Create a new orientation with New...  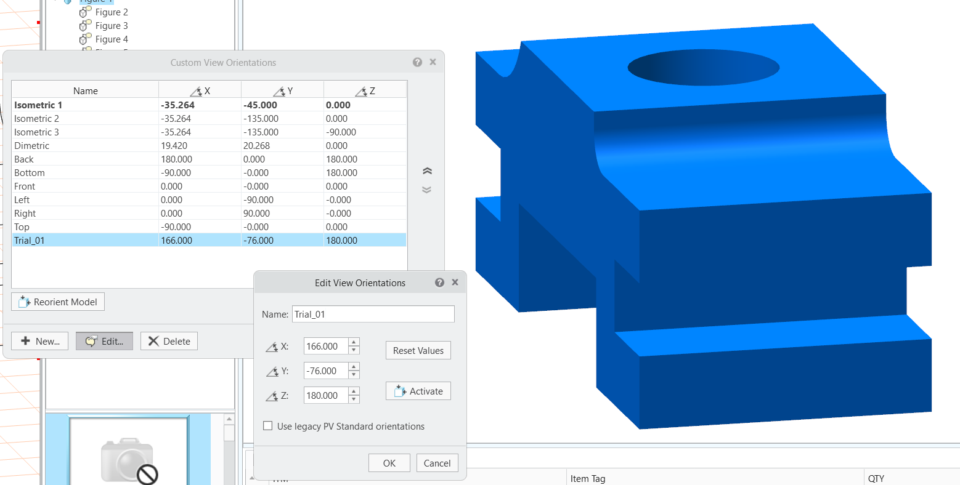39,340
